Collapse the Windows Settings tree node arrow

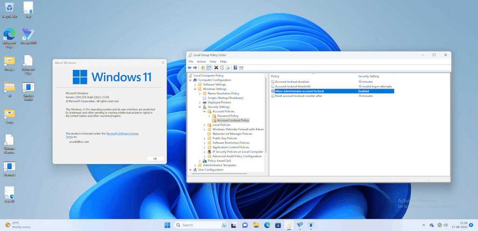pos(195,89)
